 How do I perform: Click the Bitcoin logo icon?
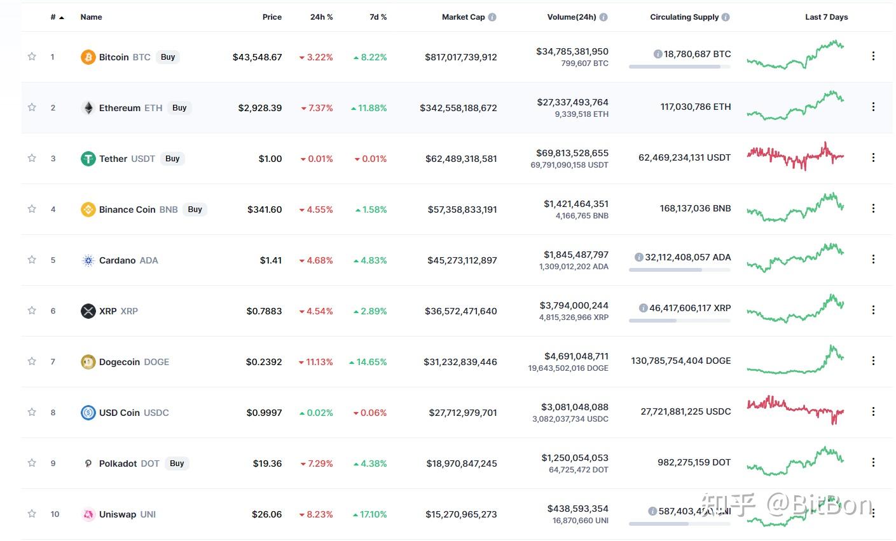coord(88,57)
